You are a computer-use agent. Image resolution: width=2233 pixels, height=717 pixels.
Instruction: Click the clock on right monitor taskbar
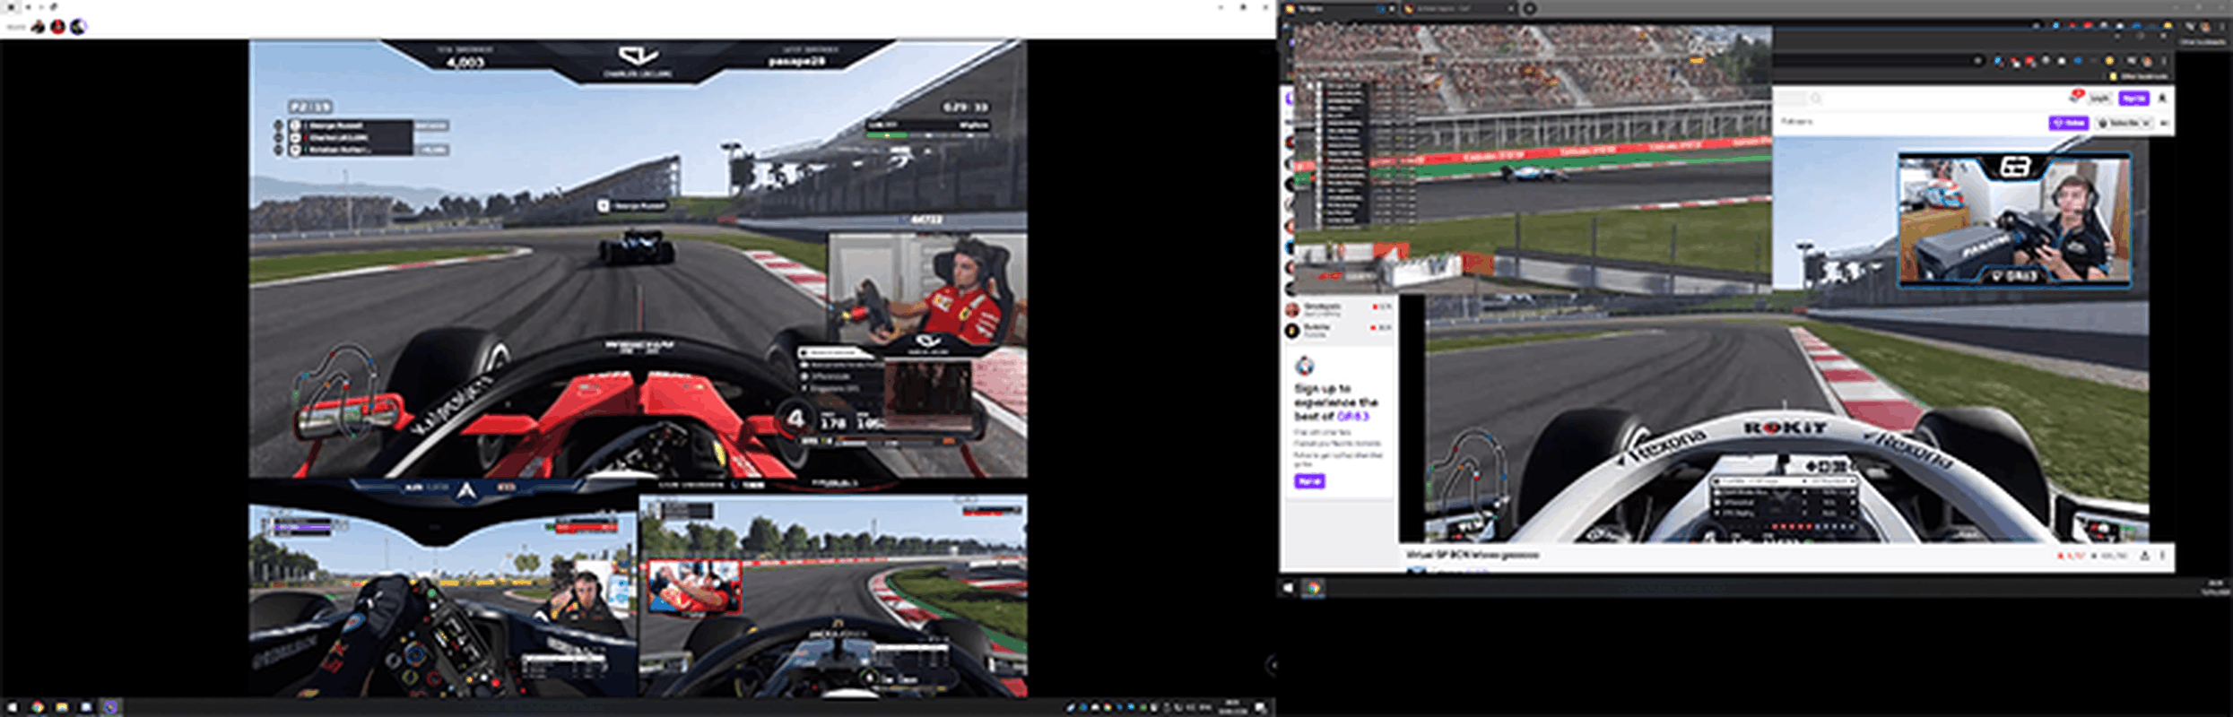click(2216, 587)
